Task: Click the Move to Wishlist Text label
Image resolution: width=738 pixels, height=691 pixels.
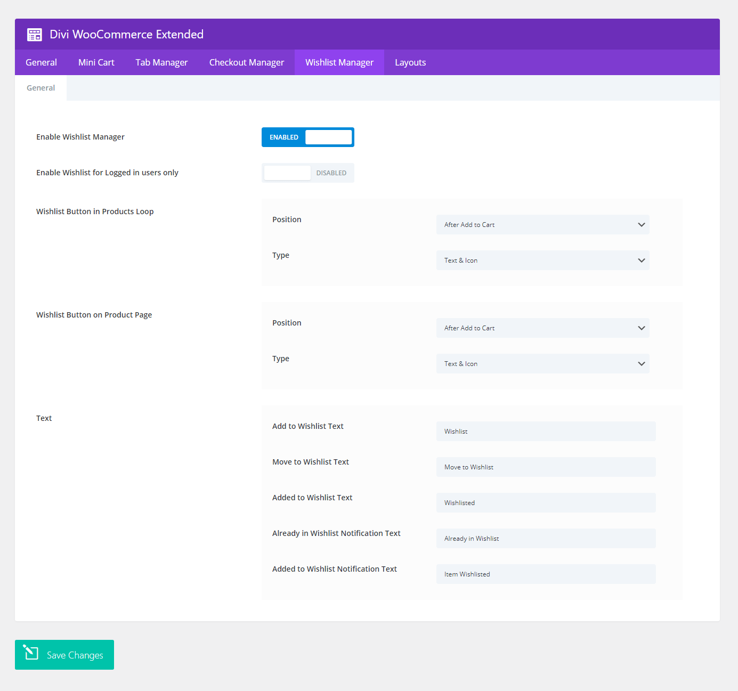Action: pyautogui.click(x=311, y=462)
